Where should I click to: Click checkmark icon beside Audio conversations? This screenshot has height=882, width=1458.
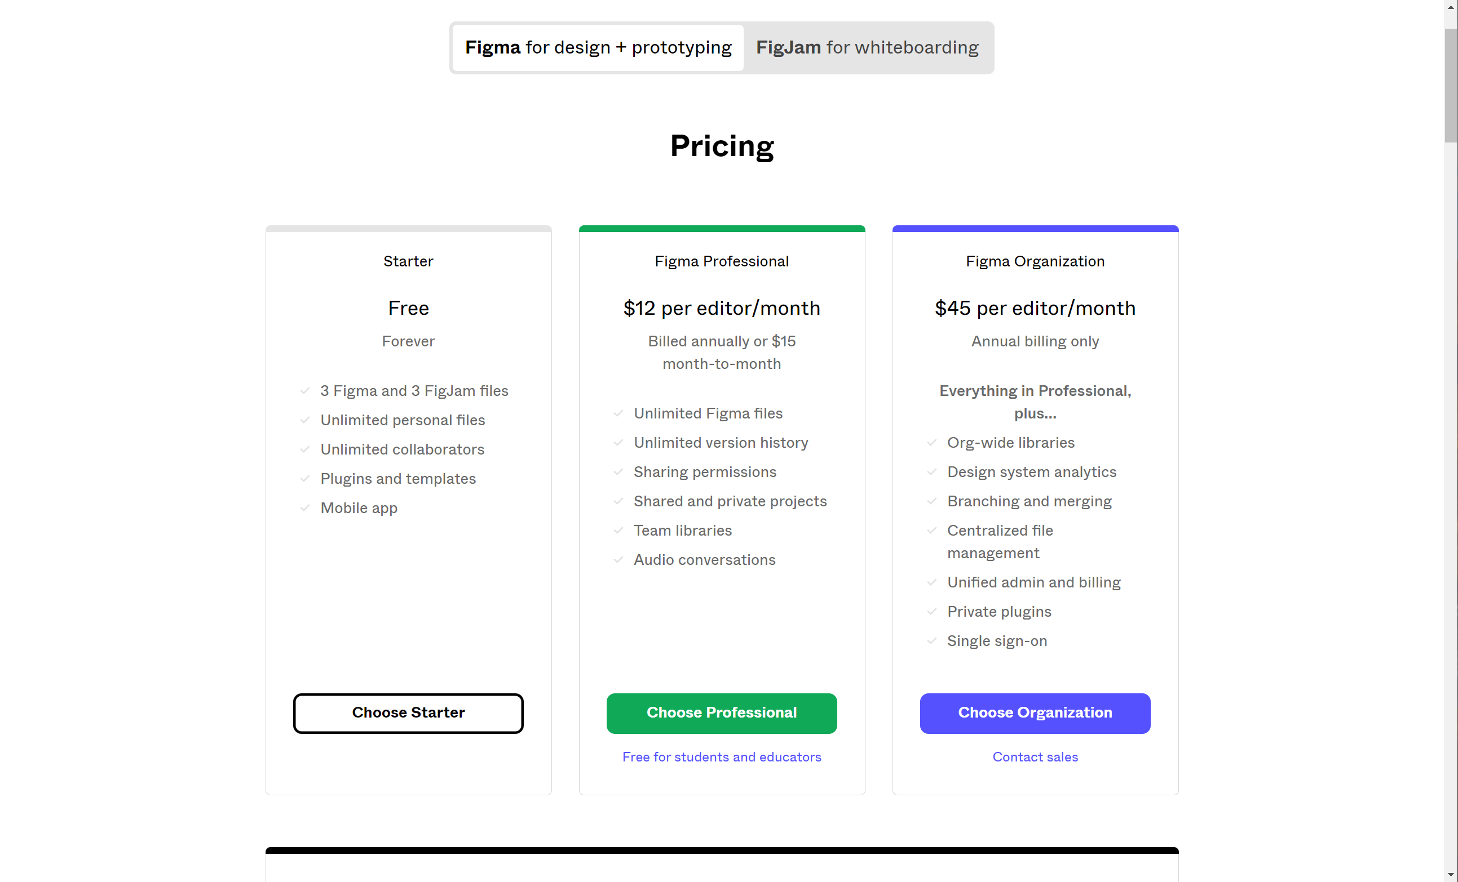pos(618,560)
